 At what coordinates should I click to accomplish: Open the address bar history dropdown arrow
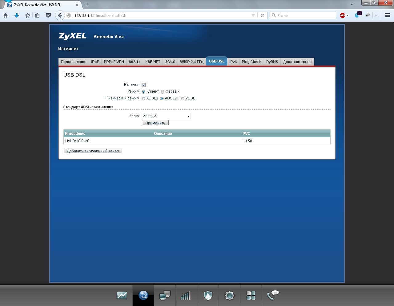click(253, 15)
